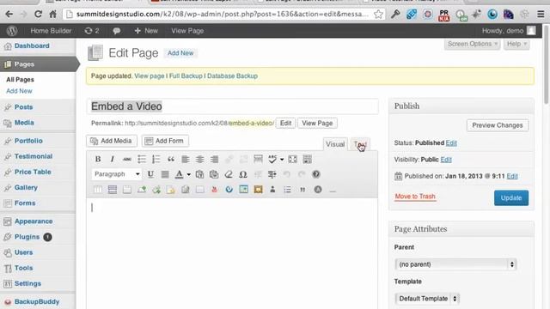Image resolution: width=550 pixels, height=309 pixels.
Task: Paste from Word
Action: [214, 174]
